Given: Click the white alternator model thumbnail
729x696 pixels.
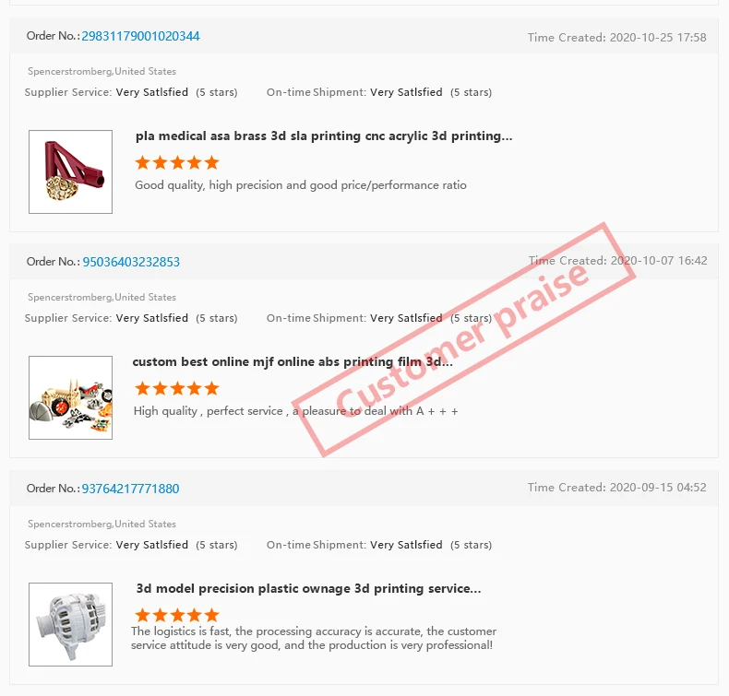Looking at the screenshot, I should tap(71, 624).
